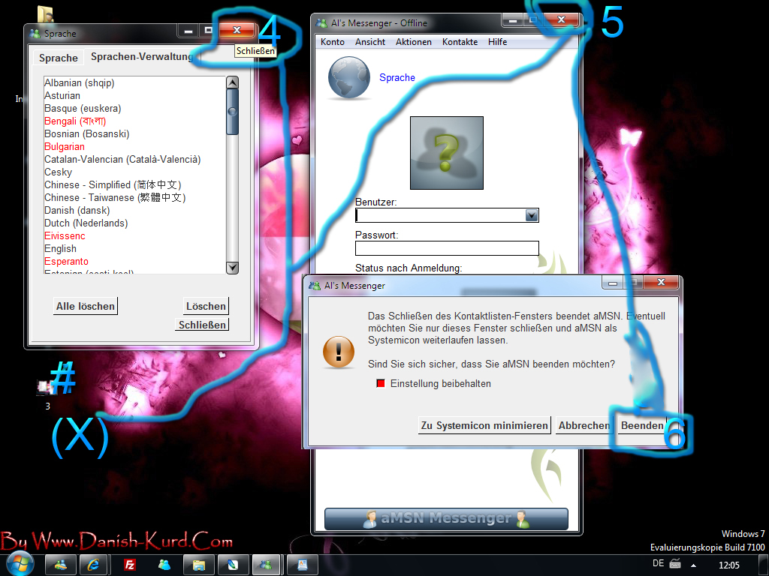Viewport: 769px width, 576px height.
Task: Click the warning exclamation icon in the dialog
Action: point(339,352)
